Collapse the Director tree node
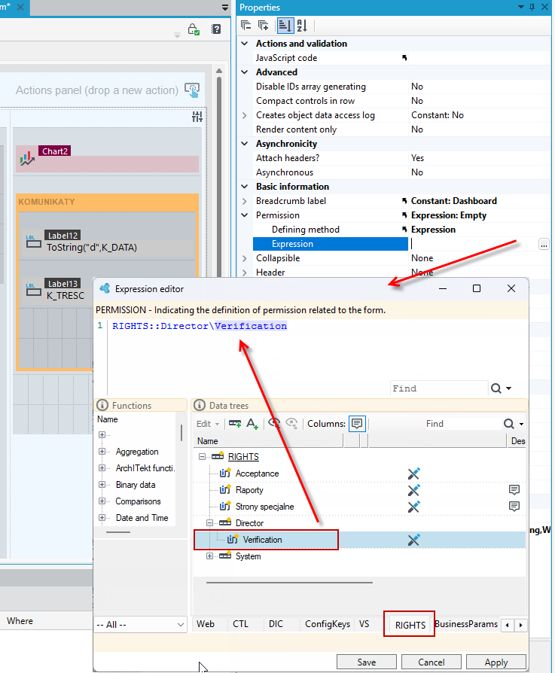The height and width of the screenshot is (673, 555). tap(209, 522)
